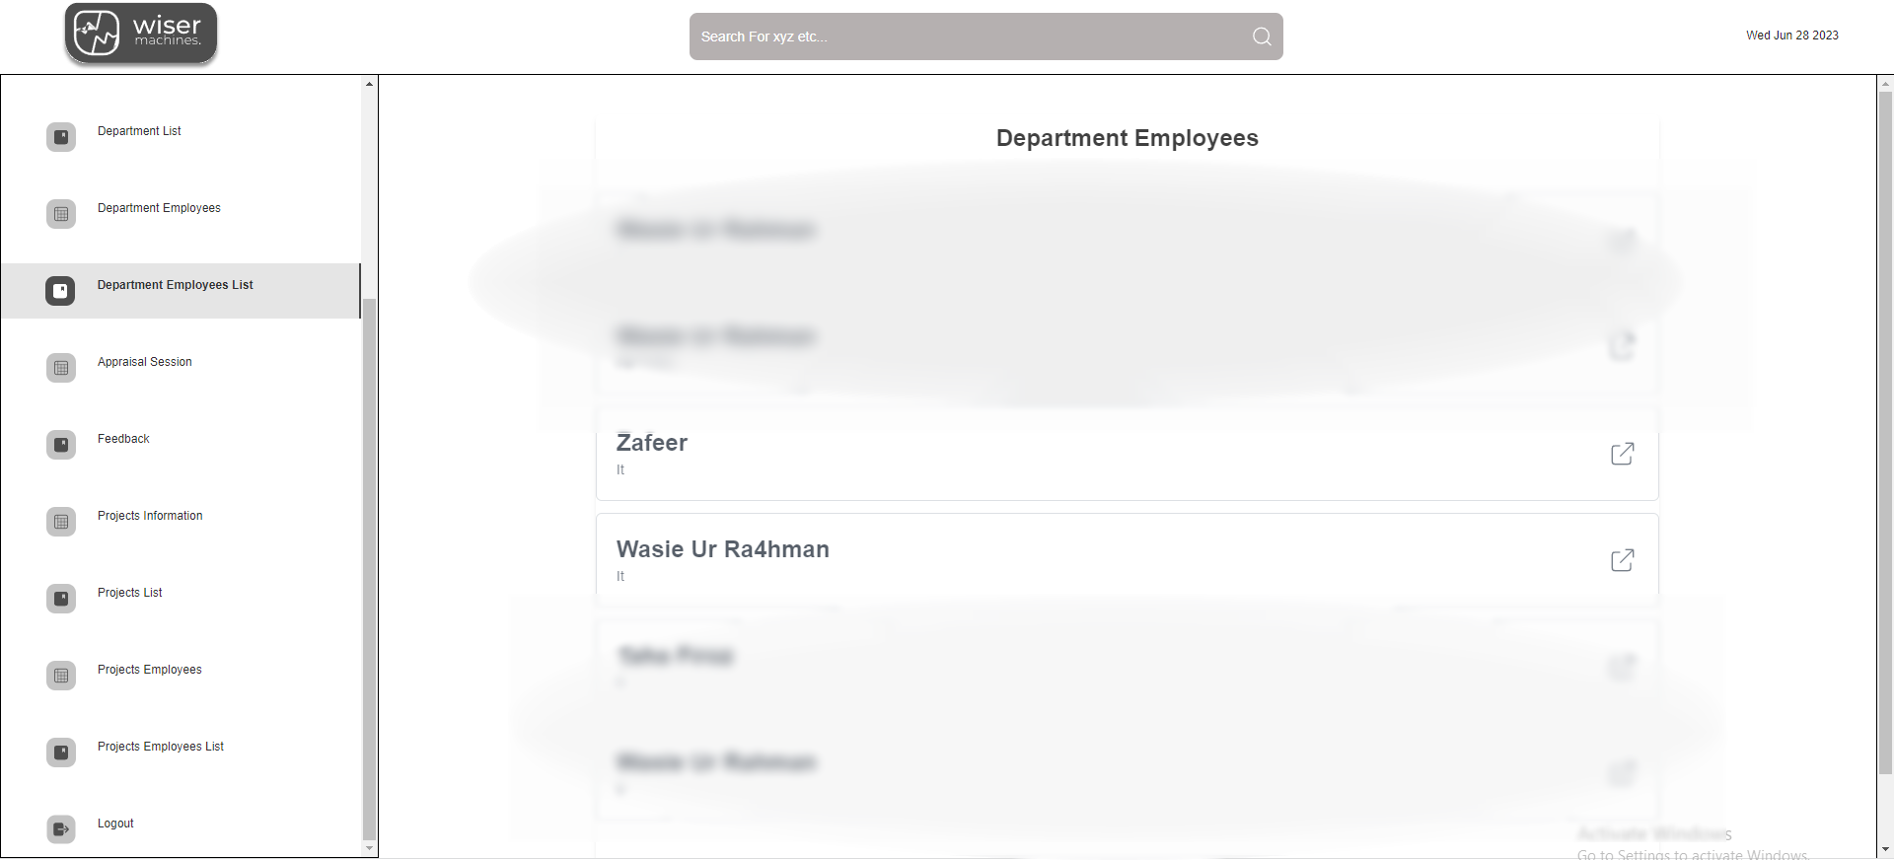This screenshot has height=860, width=1894.
Task: Select the Department Employees grid icon
Action: 60,214
